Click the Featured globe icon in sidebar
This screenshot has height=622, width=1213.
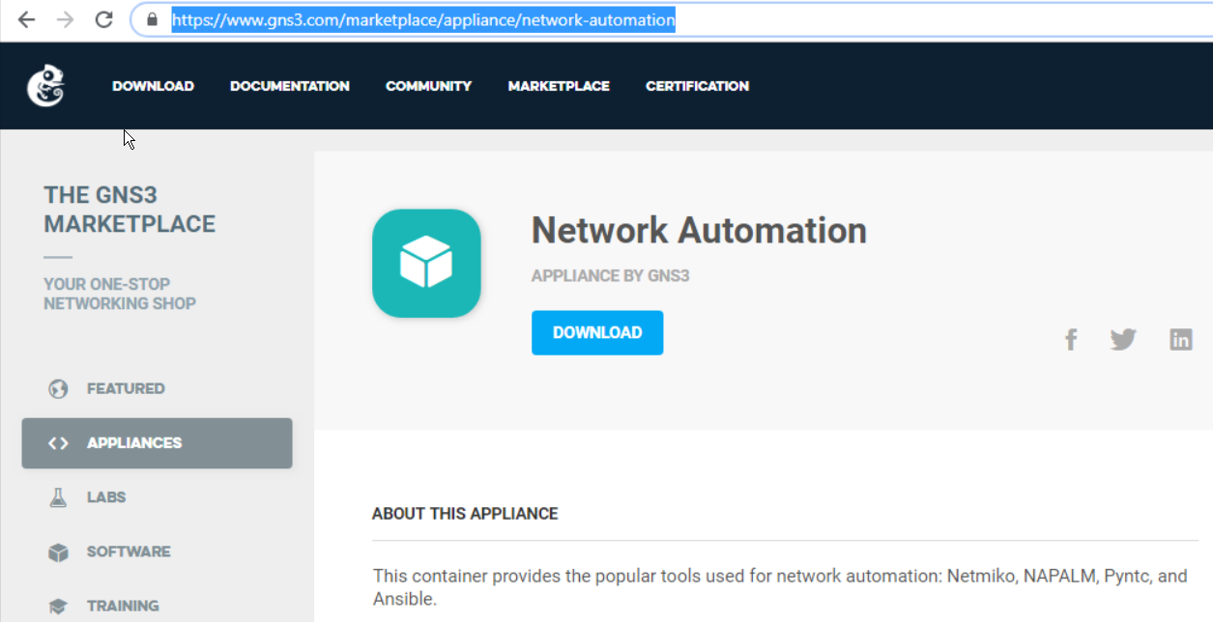coord(58,389)
